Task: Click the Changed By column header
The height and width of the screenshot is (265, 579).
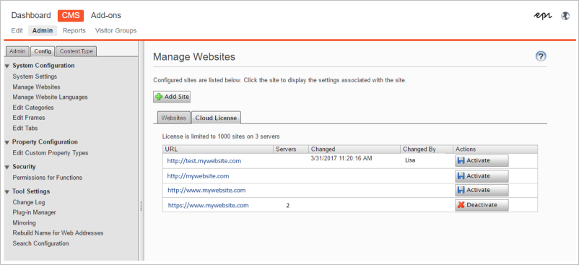Action: [x=427, y=149]
